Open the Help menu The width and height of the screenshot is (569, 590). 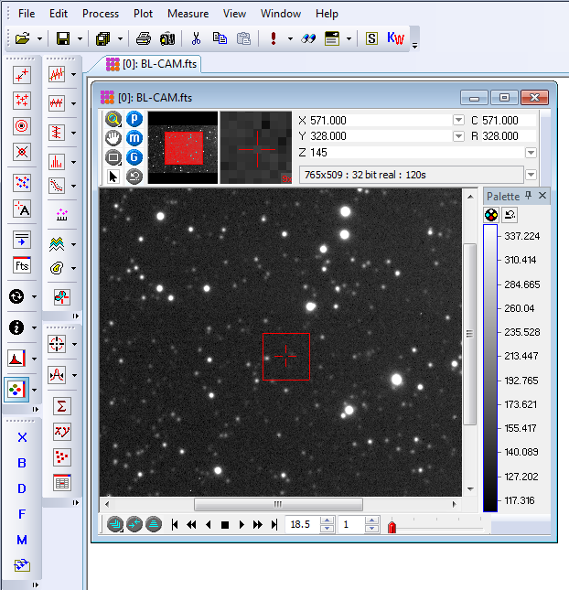(x=327, y=14)
